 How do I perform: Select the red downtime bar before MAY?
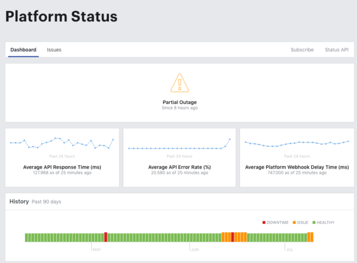click(105, 237)
